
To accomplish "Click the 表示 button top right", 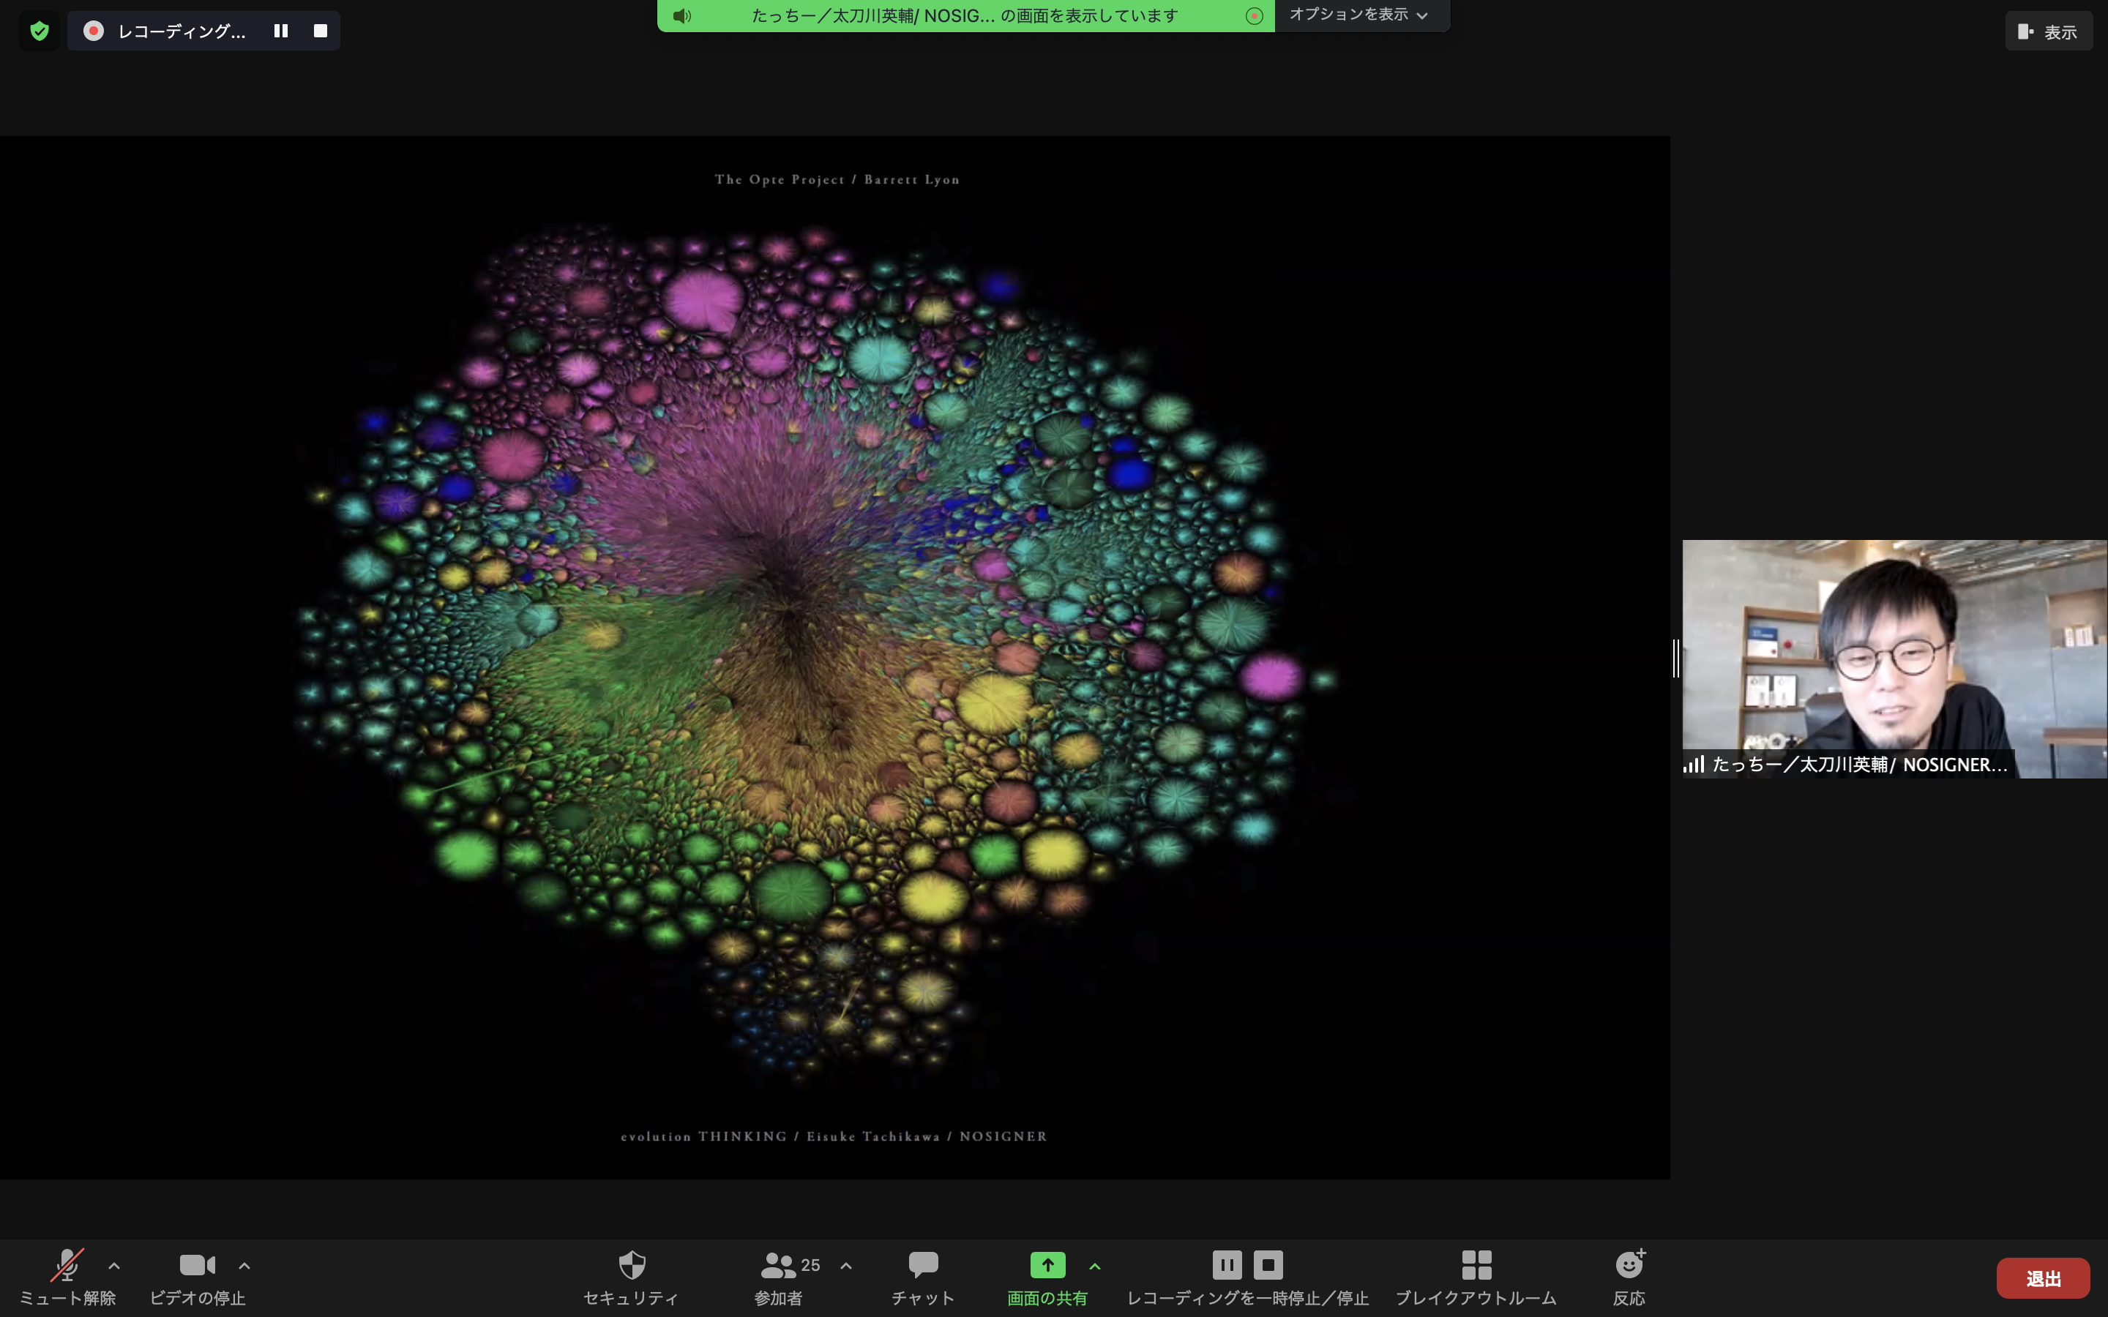I will [2047, 30].
